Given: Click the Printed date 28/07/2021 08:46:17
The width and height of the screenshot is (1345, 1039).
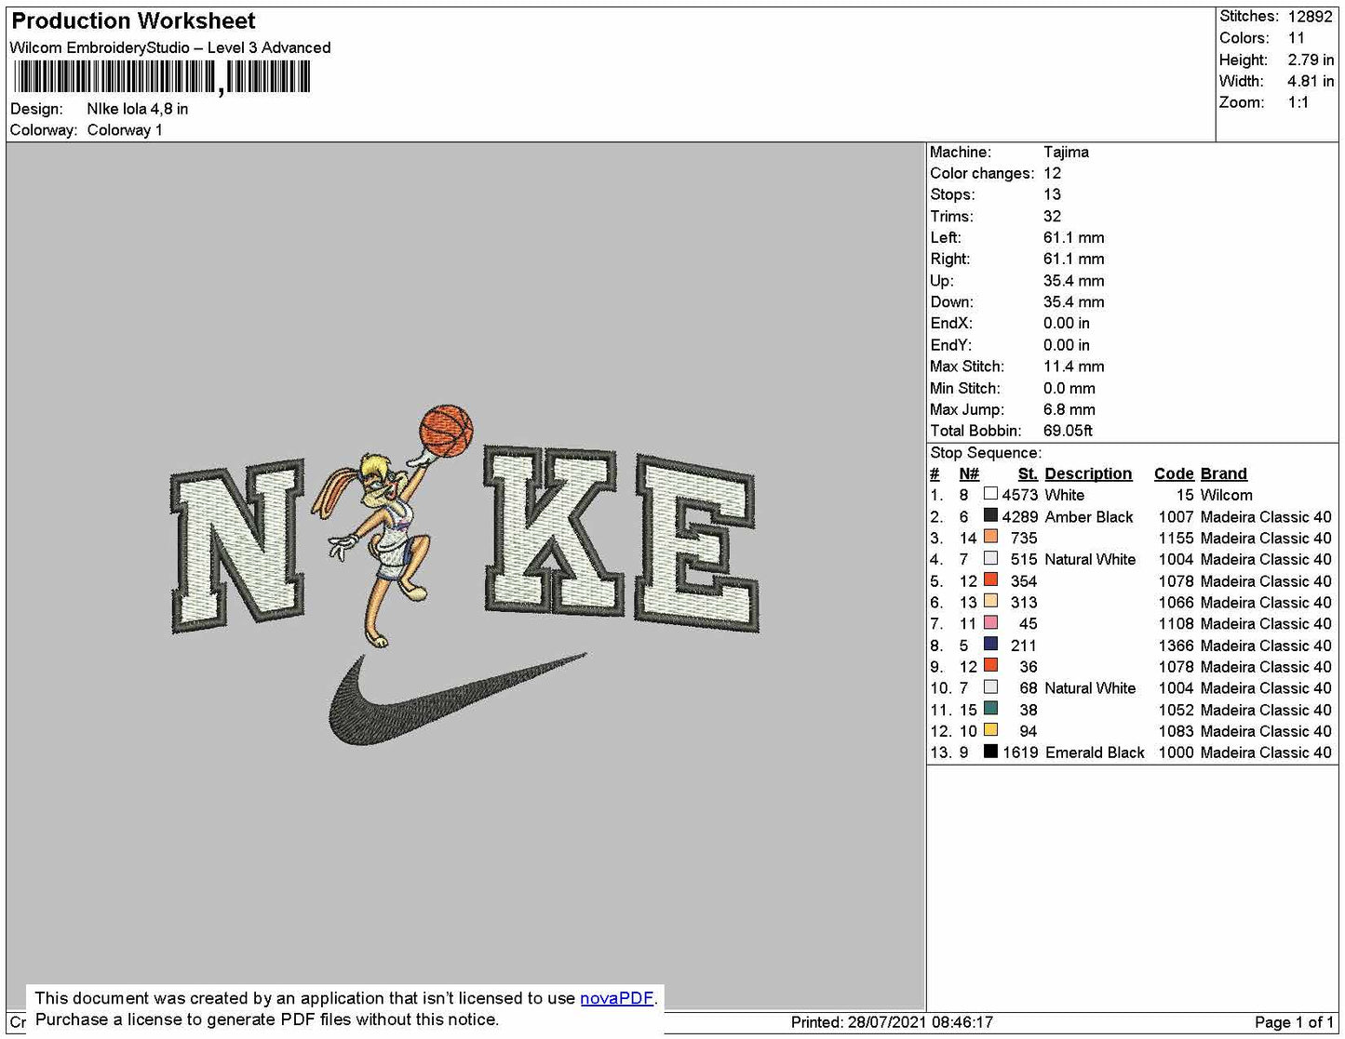Looking at the screenshot, I should click(x=892, y=1022).
